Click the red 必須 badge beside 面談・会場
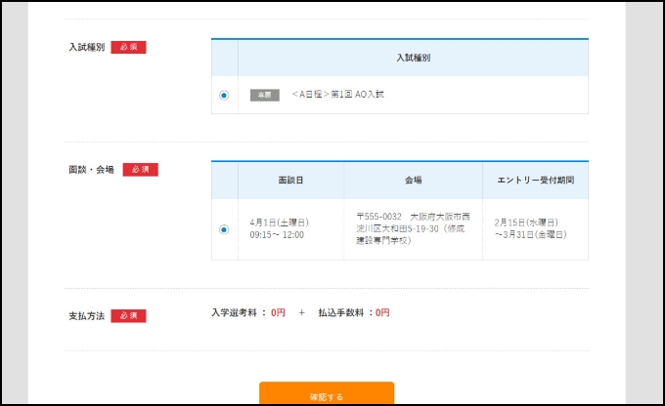This screenshot has height=406, width=665. click(x=140, y=169)
